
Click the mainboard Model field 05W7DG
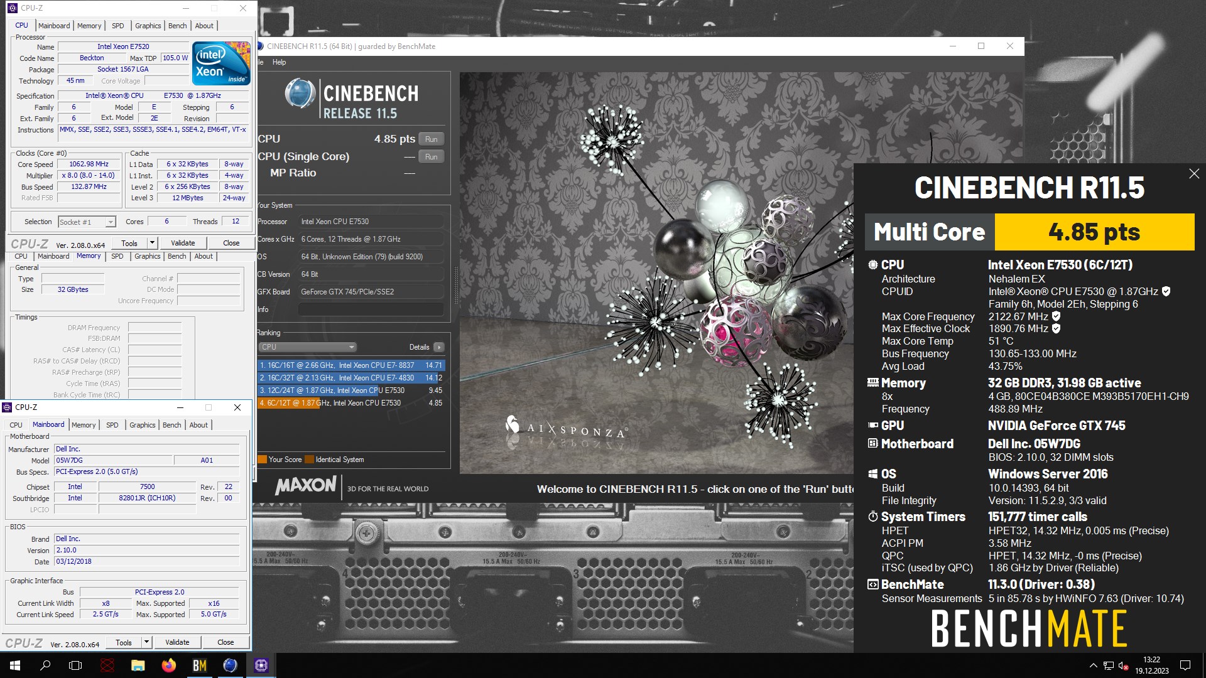(113, 461)
